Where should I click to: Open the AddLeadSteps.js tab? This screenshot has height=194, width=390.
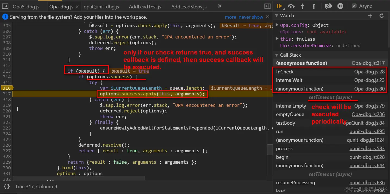click(x=189, y=7)
